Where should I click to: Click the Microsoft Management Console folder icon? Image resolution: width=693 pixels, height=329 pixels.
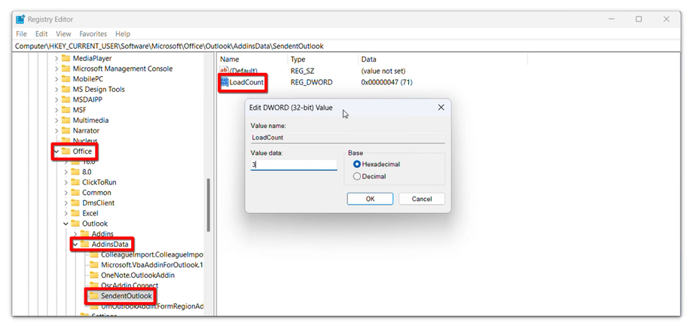point(66,69)
